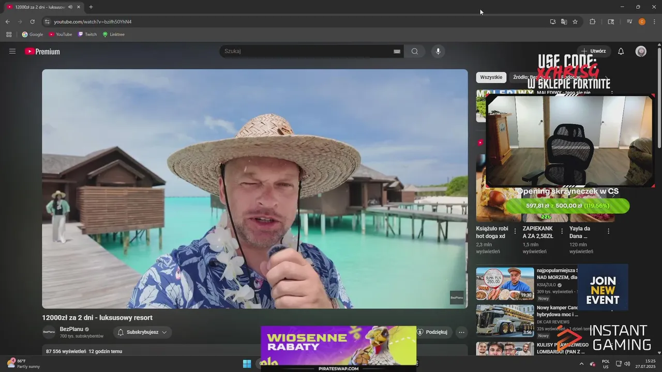
Task: Translate this page icon
Action: pyautogui.click(x=564, y=22)
